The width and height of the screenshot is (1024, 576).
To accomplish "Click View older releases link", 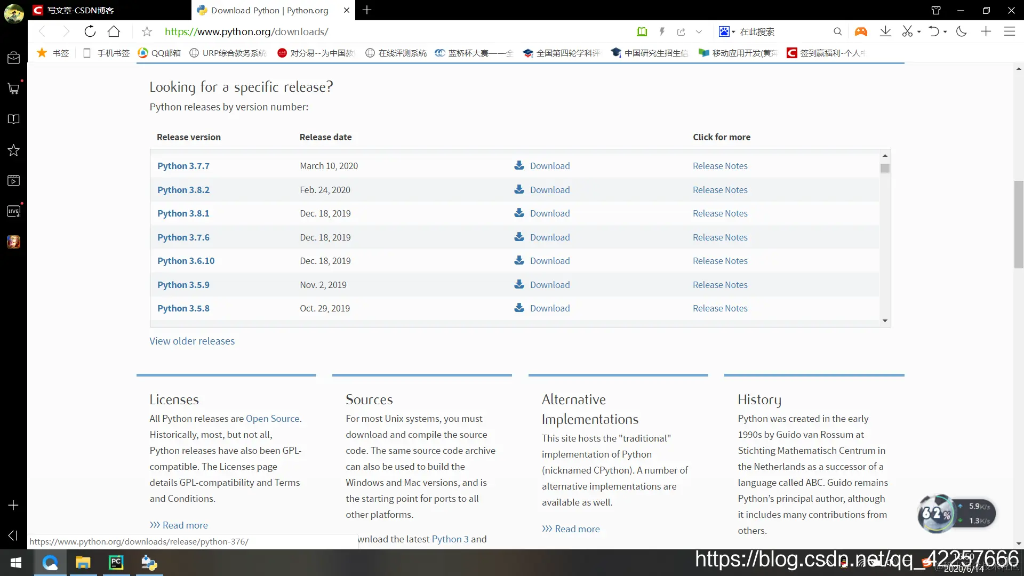I will [191, 341].
